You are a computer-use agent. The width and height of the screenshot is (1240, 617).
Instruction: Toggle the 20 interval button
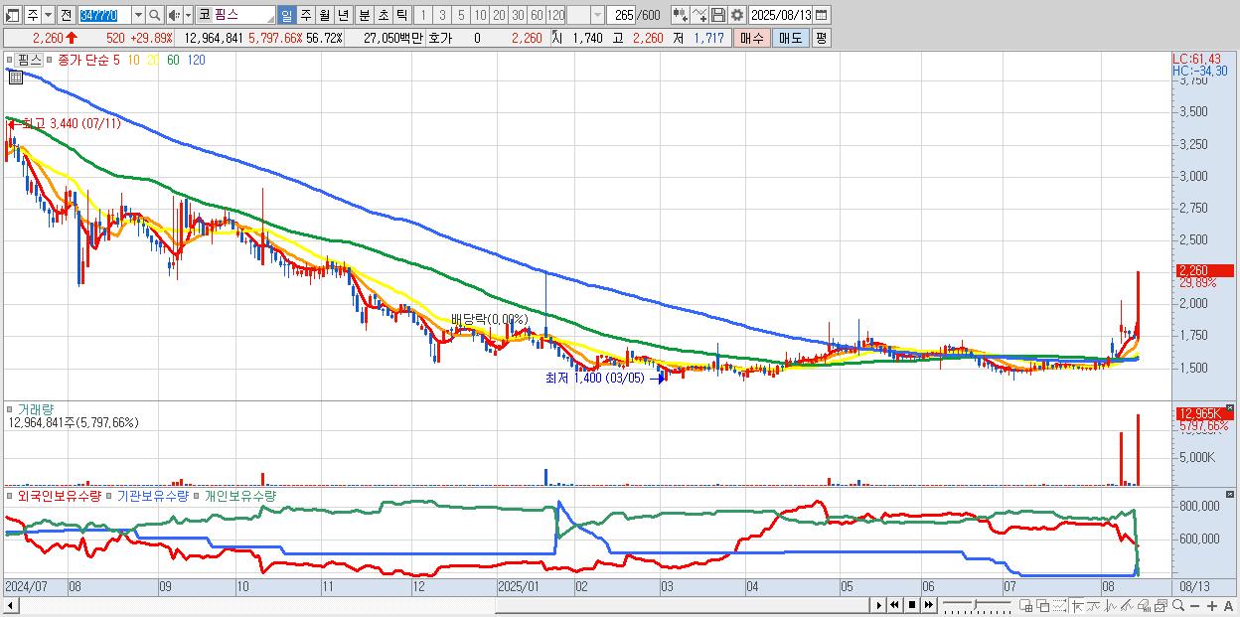[x=499, y=15]
